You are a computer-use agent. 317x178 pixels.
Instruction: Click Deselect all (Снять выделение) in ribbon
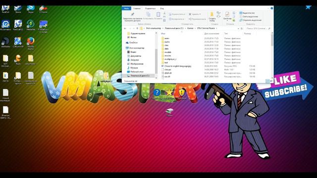coord(249,16)
